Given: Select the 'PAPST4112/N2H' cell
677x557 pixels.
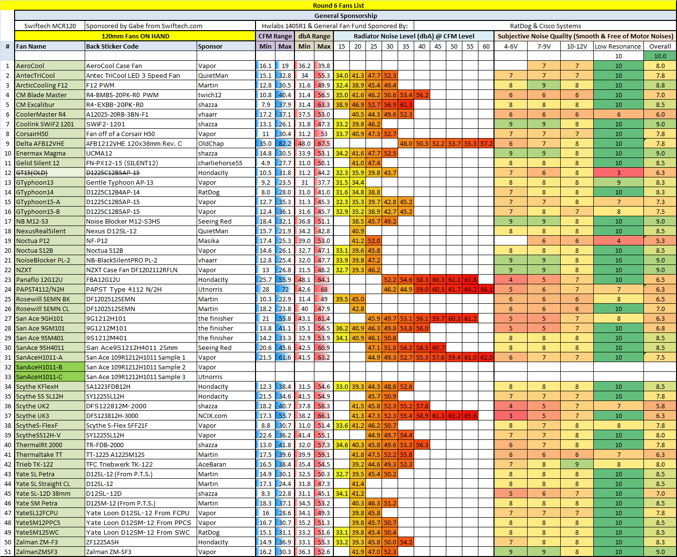Looking at the screenshot, I should pos(50,289).
